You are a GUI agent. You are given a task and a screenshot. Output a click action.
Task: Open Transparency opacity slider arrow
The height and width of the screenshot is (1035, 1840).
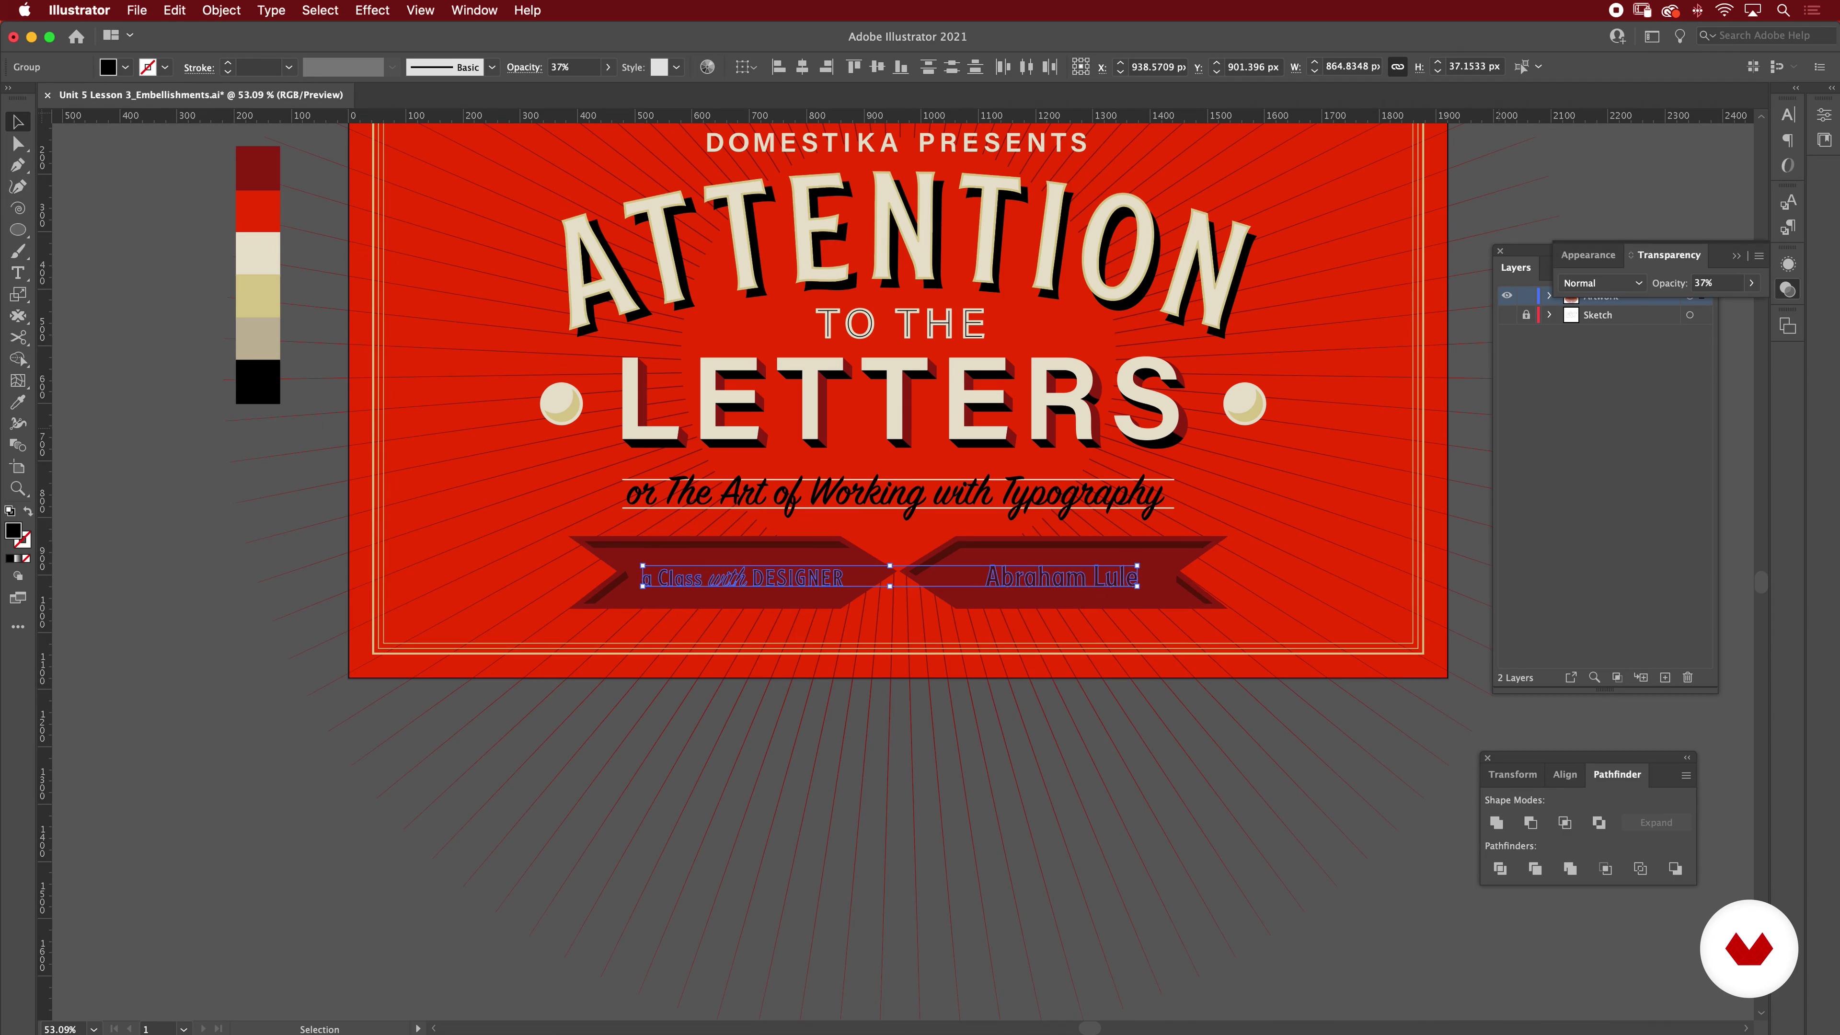tap(1751, 283)
